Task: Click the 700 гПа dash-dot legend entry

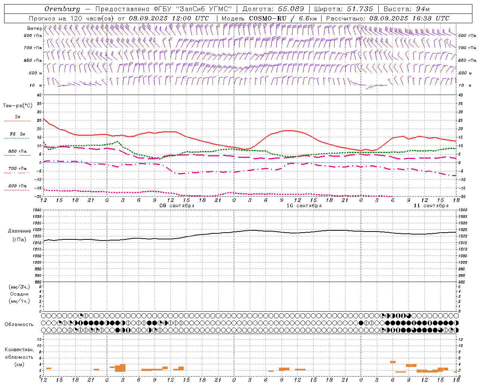Action: click(x=17, y=169)
